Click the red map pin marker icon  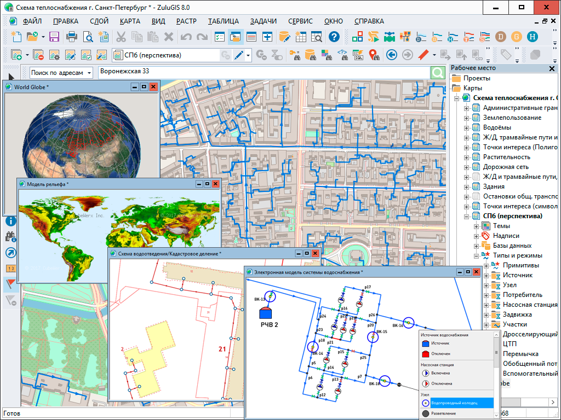[x=374, y=55]
